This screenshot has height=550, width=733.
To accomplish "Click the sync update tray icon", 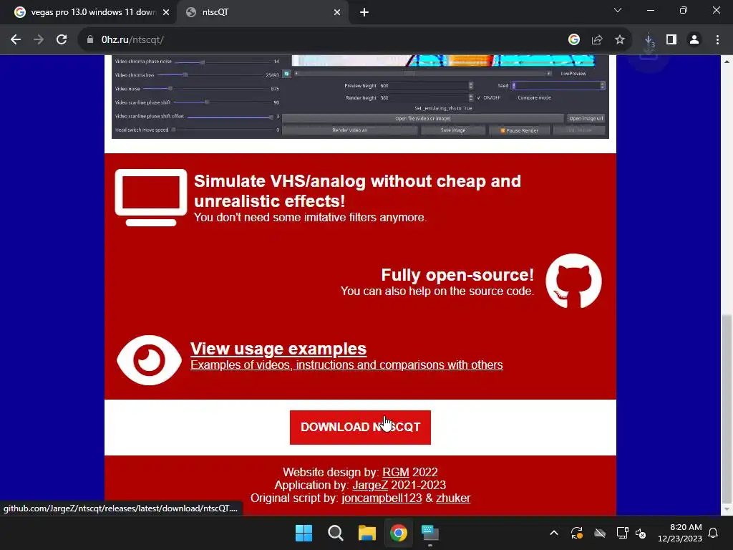I will [576, 533].
